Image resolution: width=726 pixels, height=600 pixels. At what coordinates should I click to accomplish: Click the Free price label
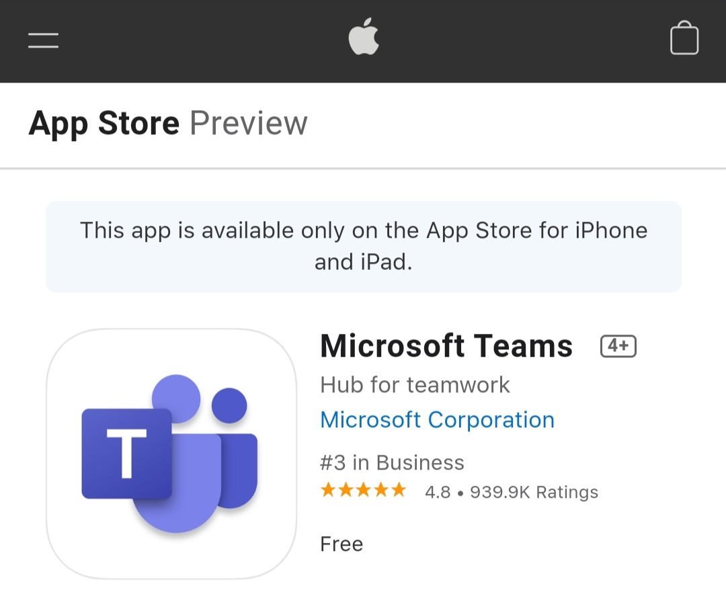(x=341, y=544)
